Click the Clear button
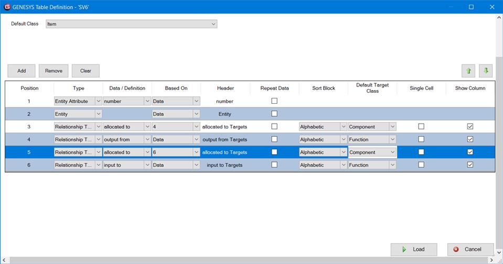503x264 pixels. click(85, 71)
